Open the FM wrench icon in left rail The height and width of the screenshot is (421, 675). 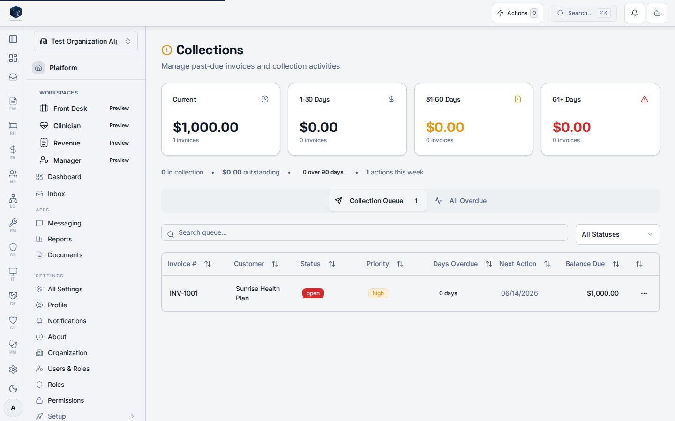[x=13, y=225]
